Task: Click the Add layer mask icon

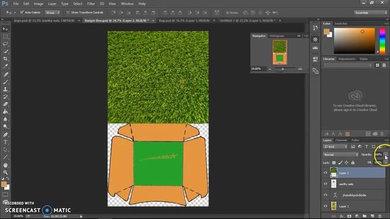Action: (349, 217)
